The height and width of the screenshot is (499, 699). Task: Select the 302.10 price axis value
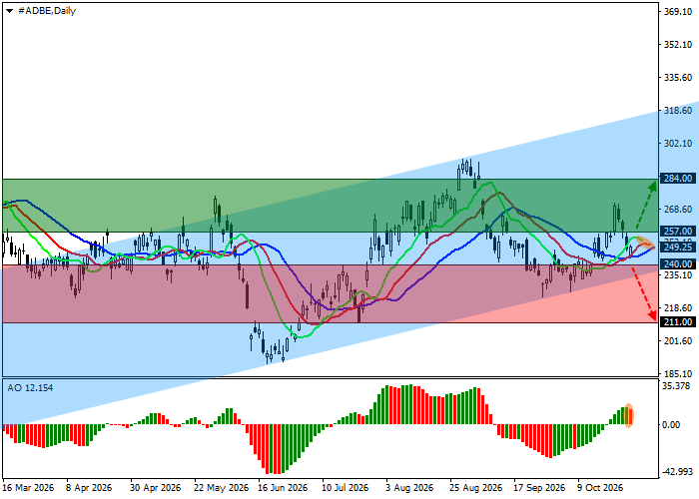click(x=678, y=144)
